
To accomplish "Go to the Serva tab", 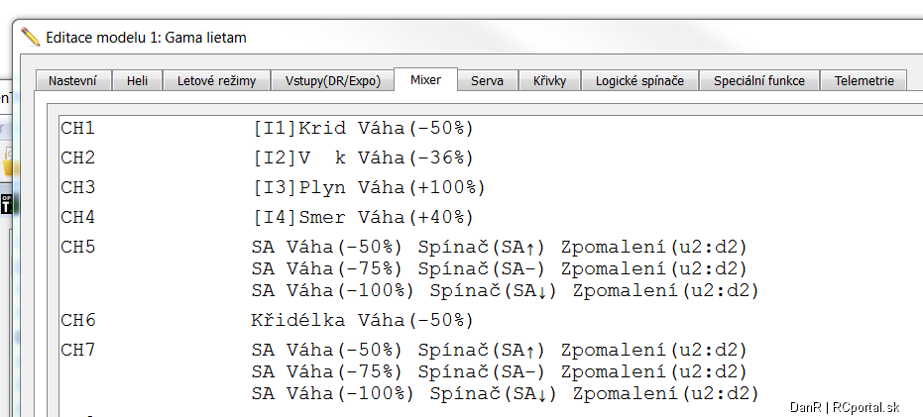I will click(488, 80).
